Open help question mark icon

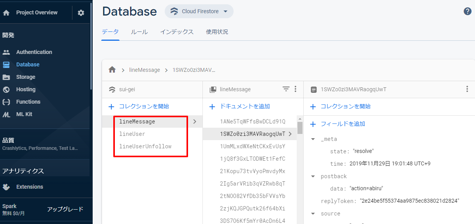click(468, 11)
